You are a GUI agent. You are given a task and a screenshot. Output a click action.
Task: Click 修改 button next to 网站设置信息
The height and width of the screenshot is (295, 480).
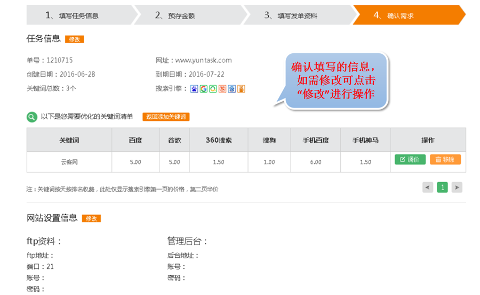click(91, 218)
